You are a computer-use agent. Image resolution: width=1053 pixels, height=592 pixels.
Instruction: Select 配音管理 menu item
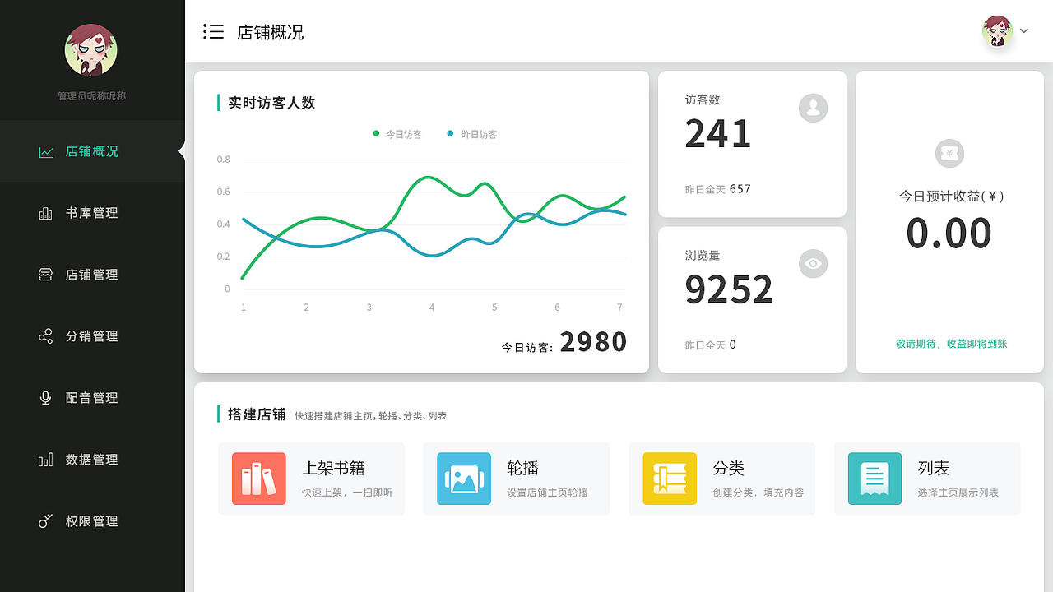(x=92, y=398)
